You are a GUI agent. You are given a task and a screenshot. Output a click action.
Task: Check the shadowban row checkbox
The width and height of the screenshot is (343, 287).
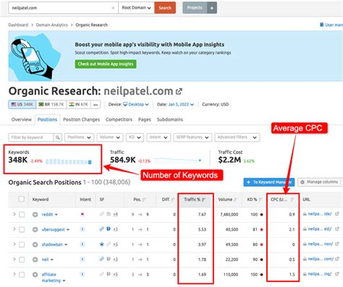point(22,244)
